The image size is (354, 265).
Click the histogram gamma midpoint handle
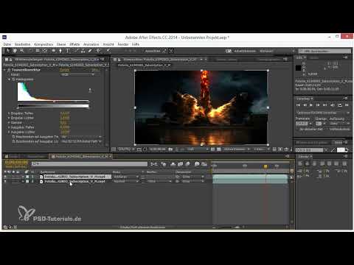pos(55,101)
